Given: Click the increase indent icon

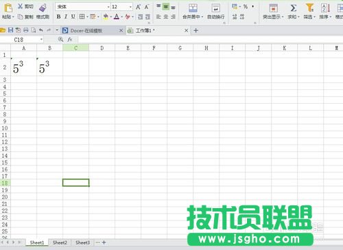Looking at the screenshot, I should [x=148, y=16].
